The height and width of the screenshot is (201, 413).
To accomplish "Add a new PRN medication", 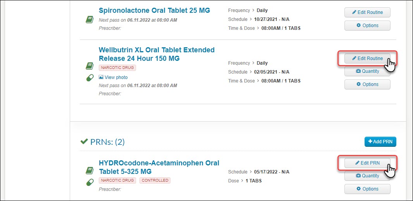I will pyautogui.click(x=380, y=141).
